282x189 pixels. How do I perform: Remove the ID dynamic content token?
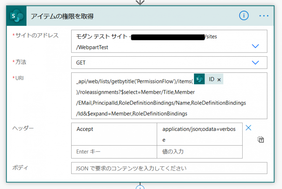[x=219, y=79]
